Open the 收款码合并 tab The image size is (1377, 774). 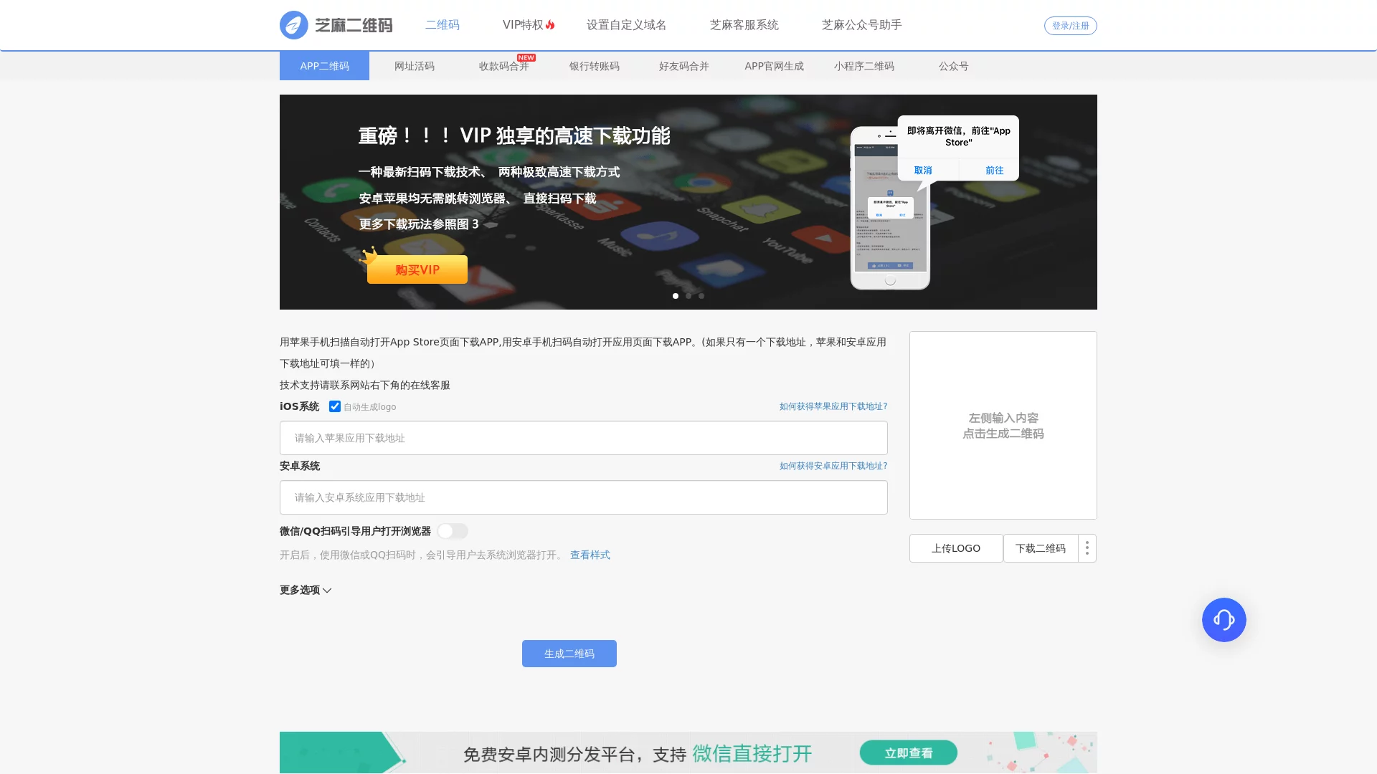(x=503, y=66)
